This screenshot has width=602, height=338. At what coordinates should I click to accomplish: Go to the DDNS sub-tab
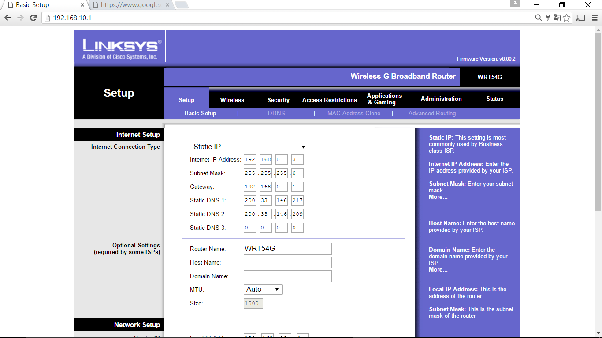coord(276,113)
